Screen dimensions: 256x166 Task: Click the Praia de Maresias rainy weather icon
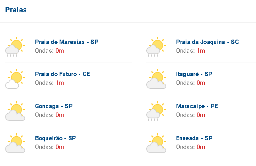(x=15, y=47)
